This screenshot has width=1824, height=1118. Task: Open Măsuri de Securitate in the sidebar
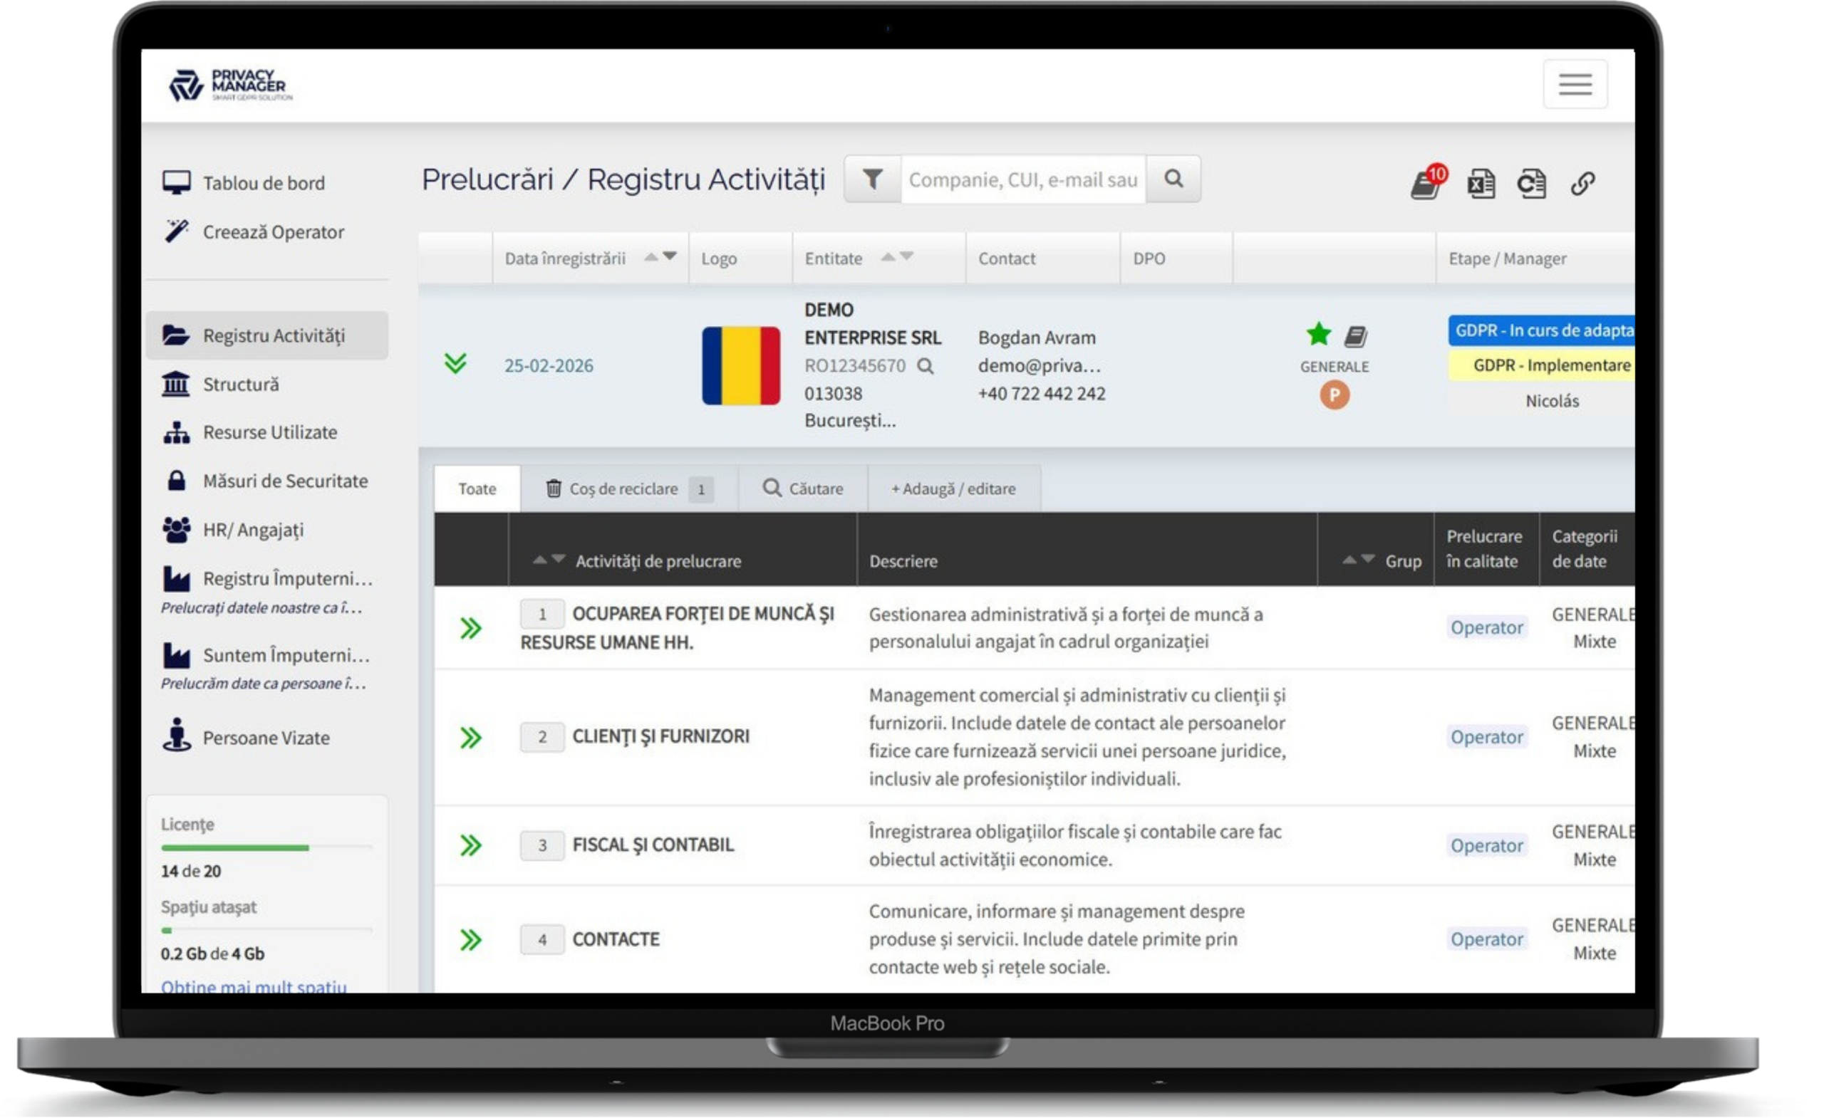pos(284,481)
